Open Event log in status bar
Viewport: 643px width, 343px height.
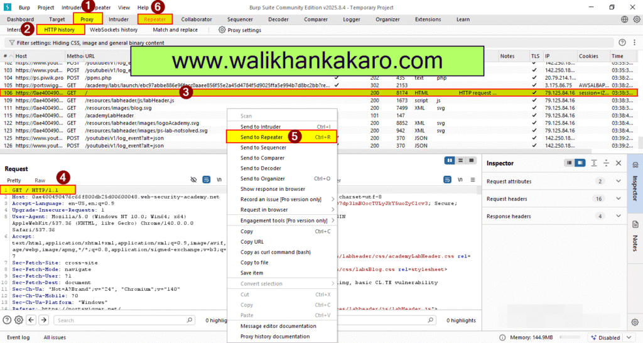pyautogui.click(x=18, y=337)
